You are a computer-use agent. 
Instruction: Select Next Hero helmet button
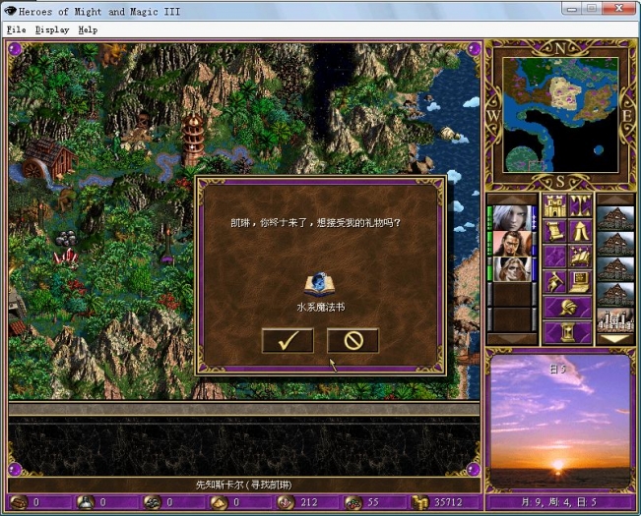(567, 308)
